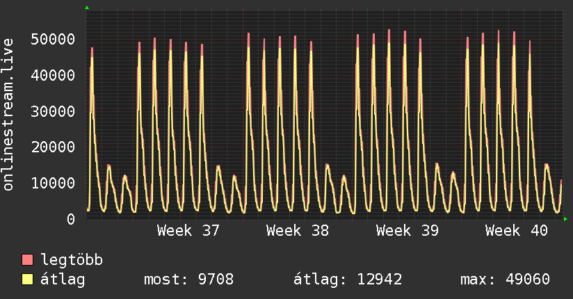The image size is (573, 299).
Task: Select the Week 38 axis label
Action: [298, 231]
